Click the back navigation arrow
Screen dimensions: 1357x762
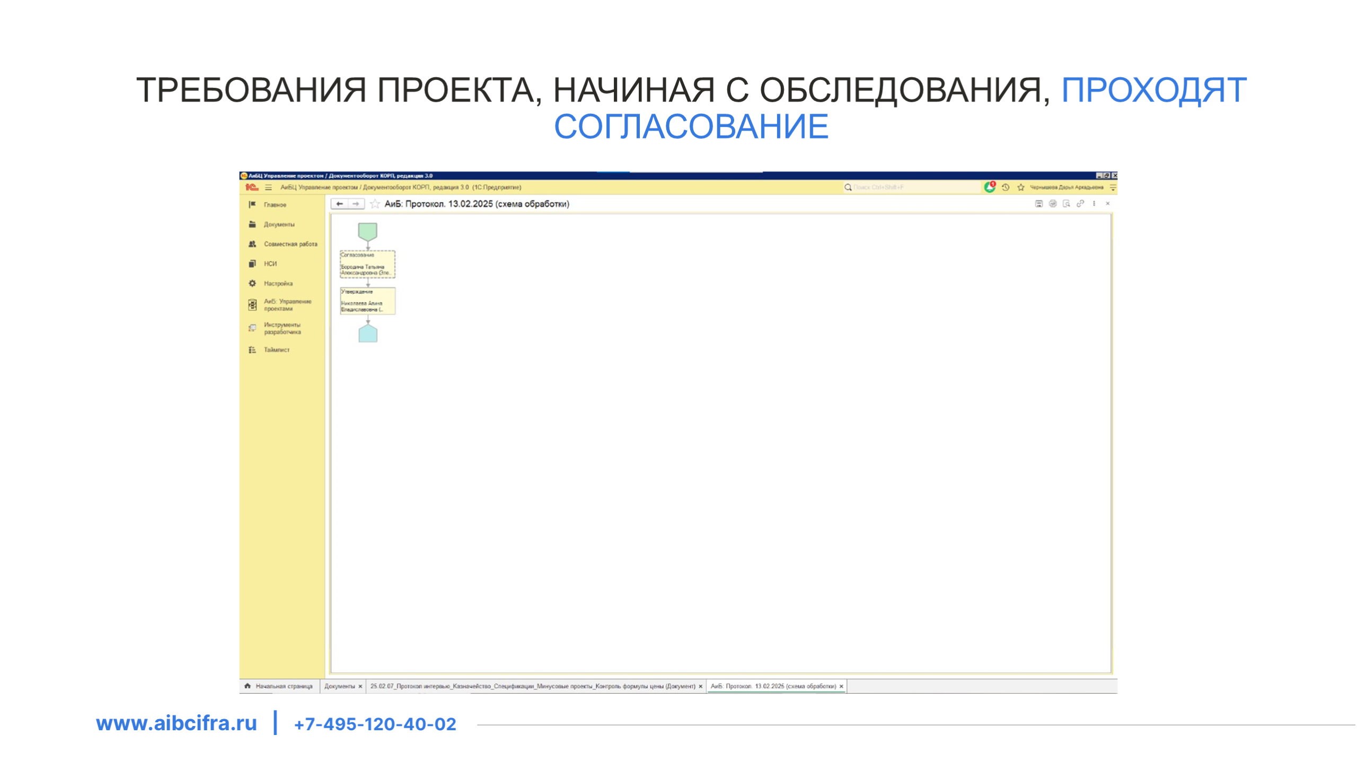(x=340, y=204)
